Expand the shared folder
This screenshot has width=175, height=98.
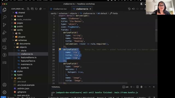point(22,13)
